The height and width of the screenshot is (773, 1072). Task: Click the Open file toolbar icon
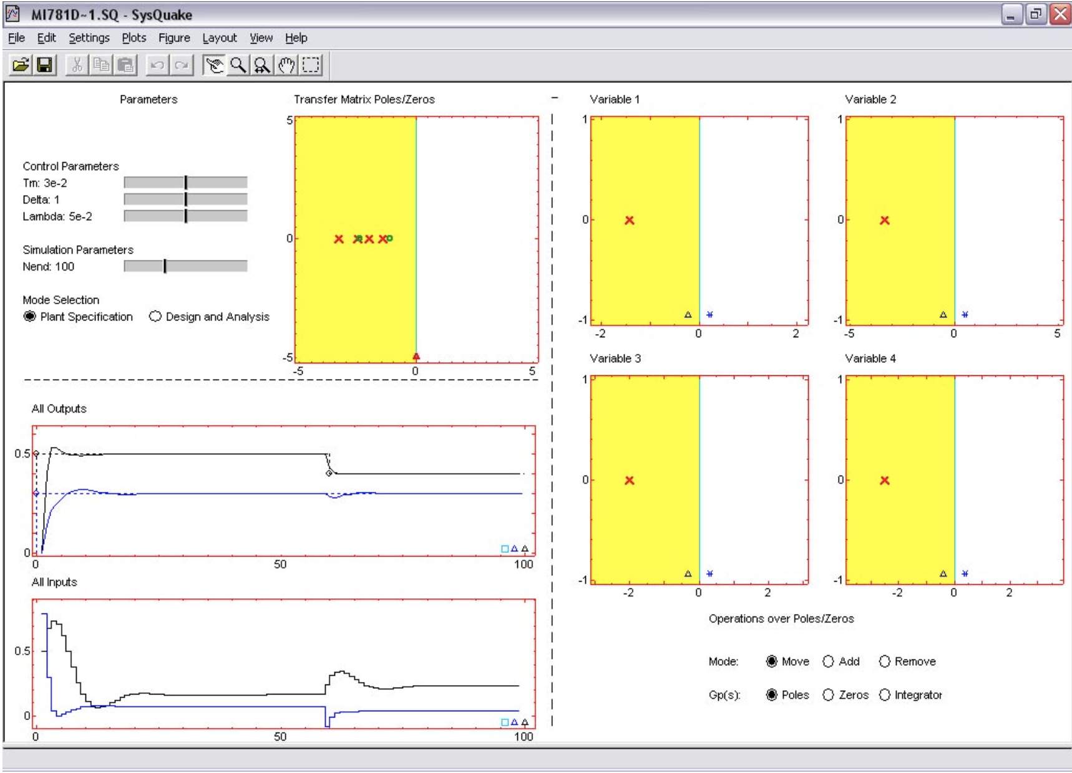click(x=21, y=65)
